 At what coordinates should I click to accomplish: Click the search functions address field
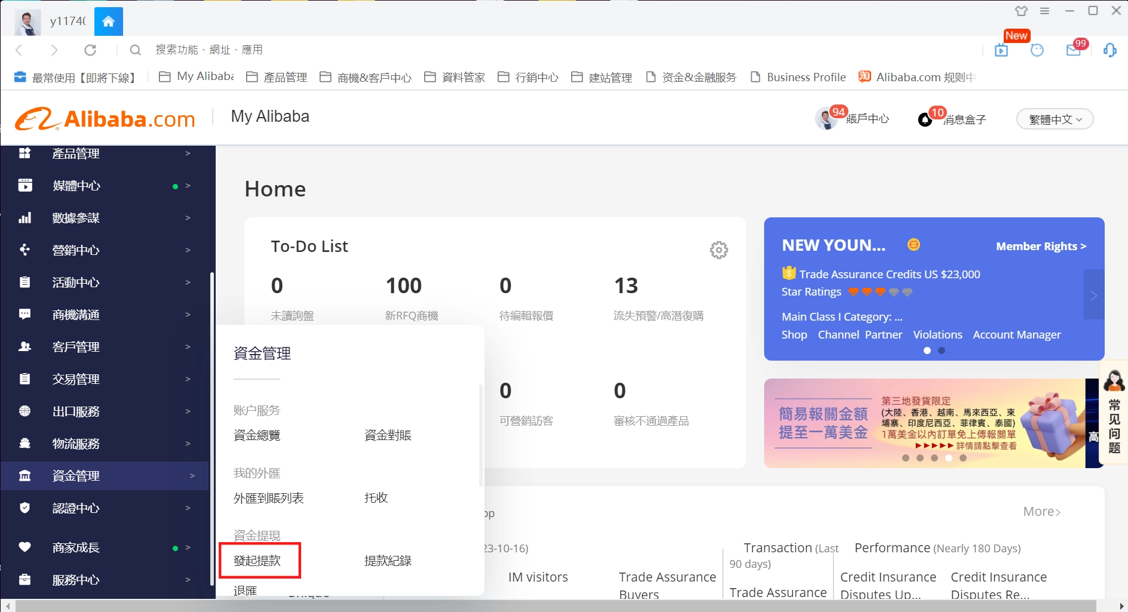tap(209, 50)
